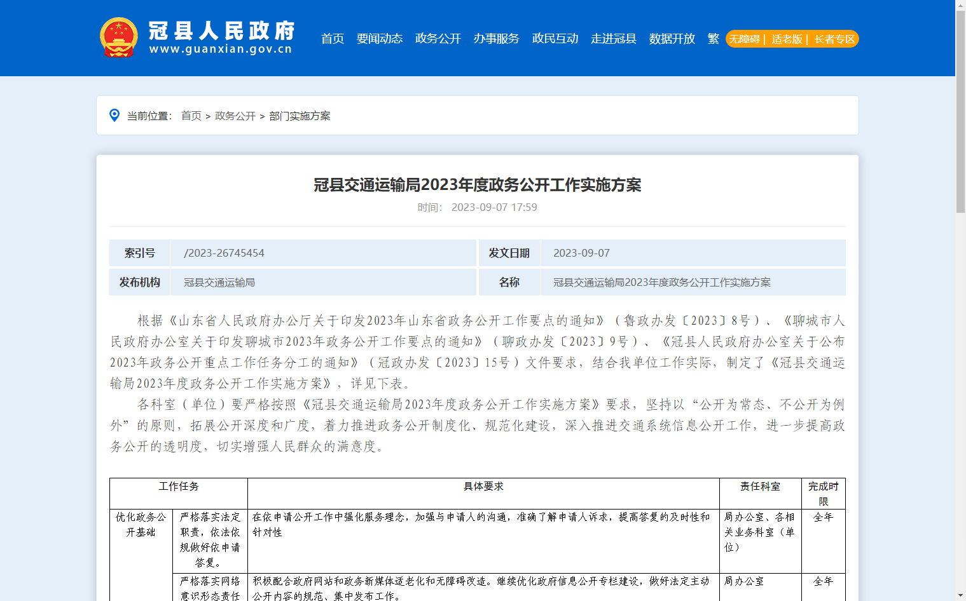
Task: Go to 政务公开 in top navigation
Action: click(x=438, y=39)
